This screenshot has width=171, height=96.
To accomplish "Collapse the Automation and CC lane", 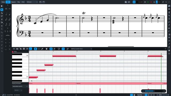I will coord(27,86).
